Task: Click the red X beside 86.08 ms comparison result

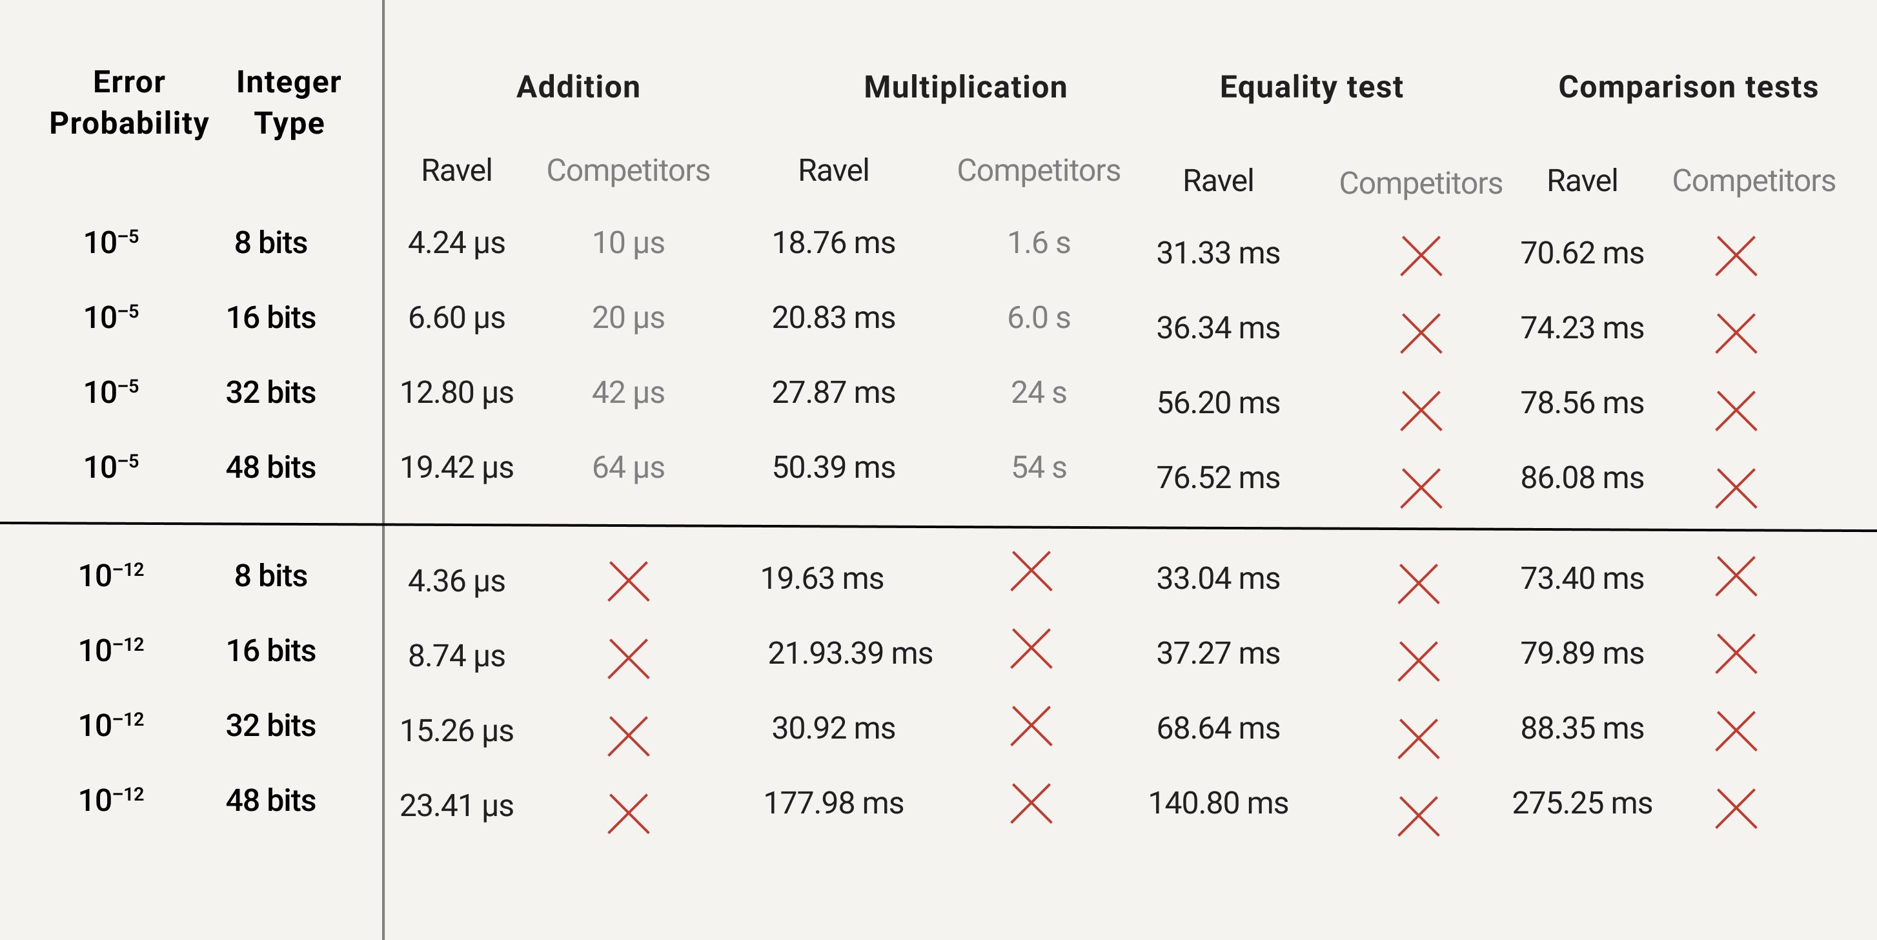Action: point(1736,487)
